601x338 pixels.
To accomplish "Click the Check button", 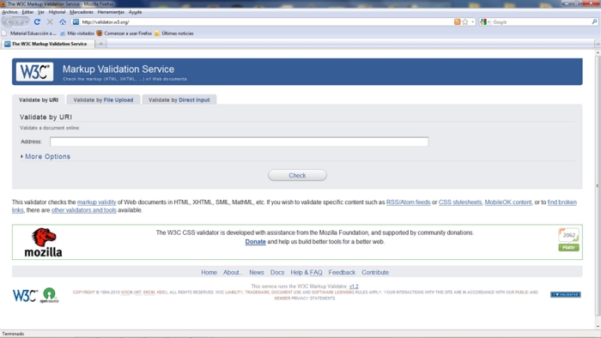I will tap(297, 175).
